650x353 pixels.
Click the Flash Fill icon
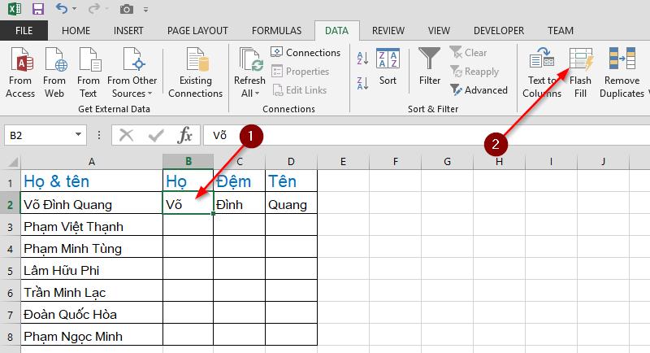(581, 63)
